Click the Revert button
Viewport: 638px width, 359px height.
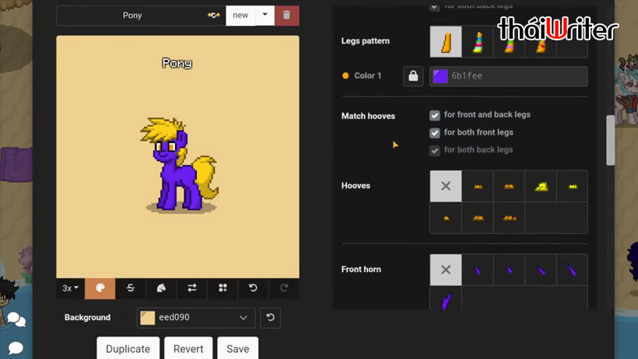tap(188, 348)
